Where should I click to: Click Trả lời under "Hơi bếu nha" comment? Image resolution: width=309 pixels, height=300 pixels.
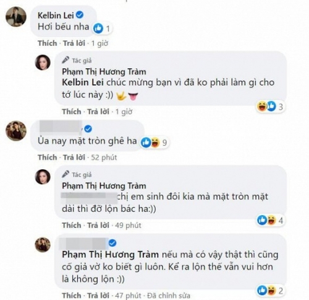tap(74, 43)
